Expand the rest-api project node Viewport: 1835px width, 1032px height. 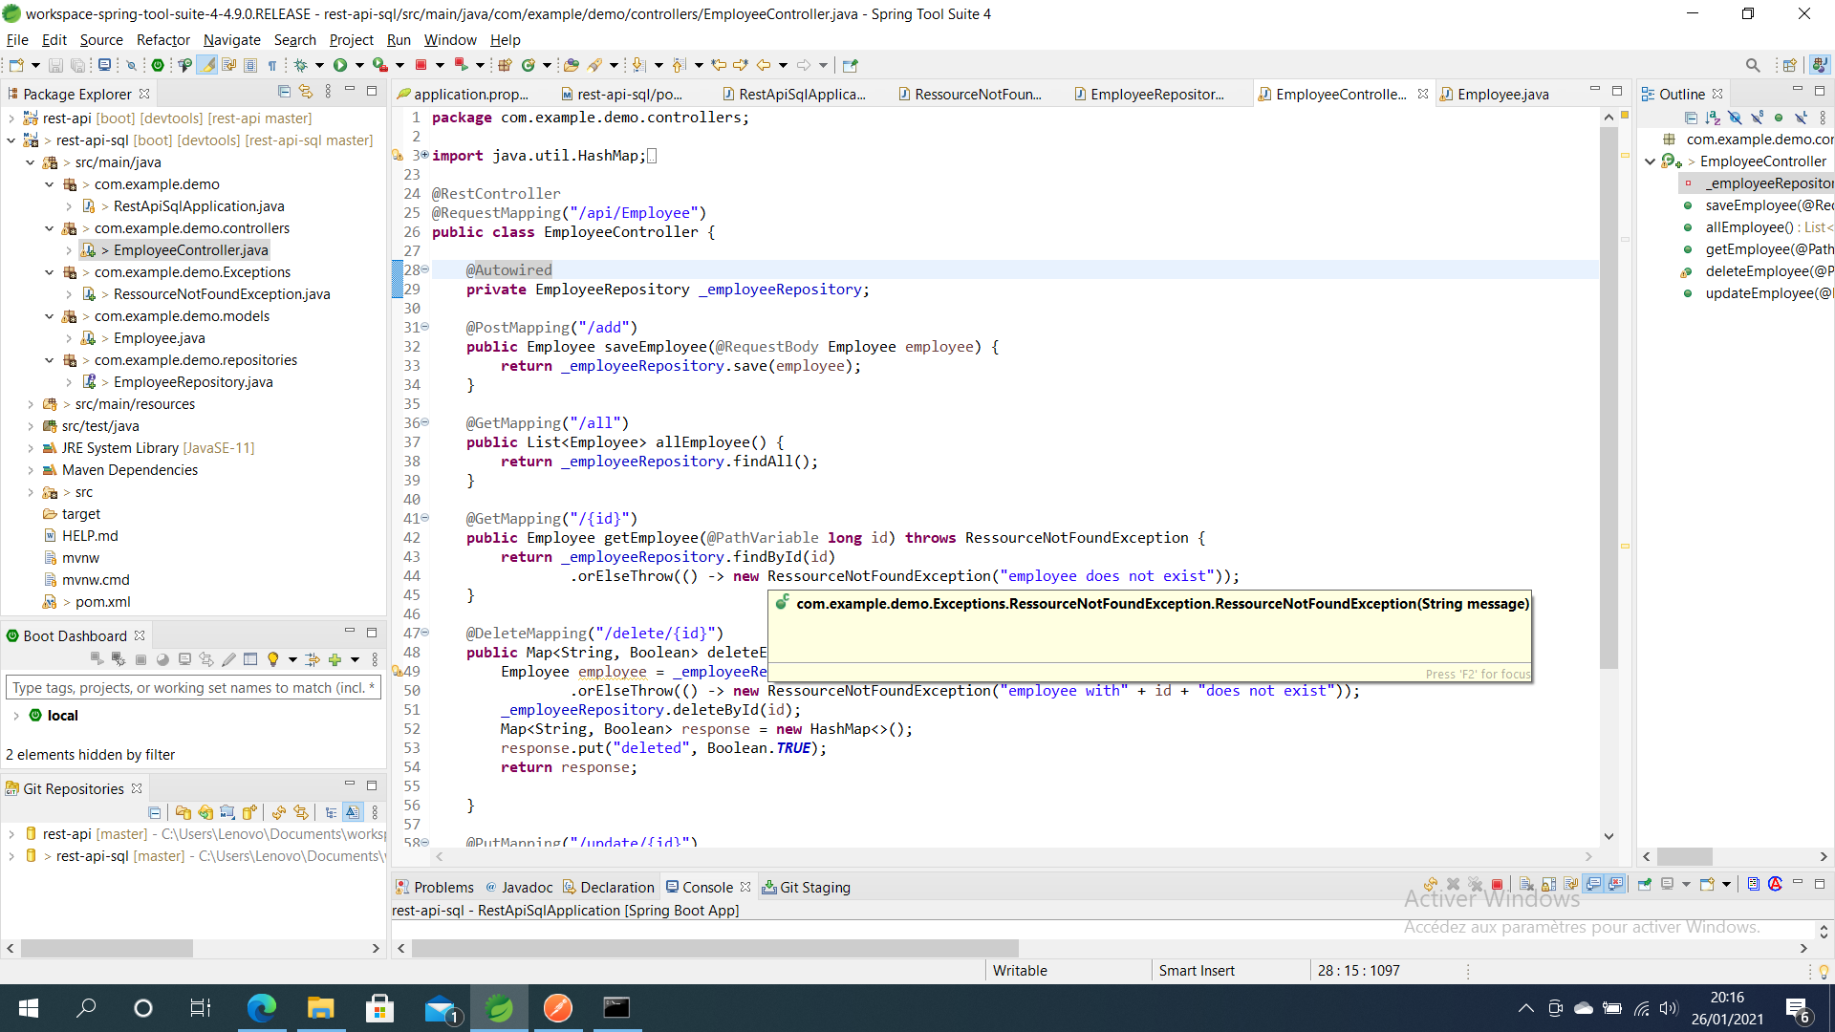coord(11,118)
